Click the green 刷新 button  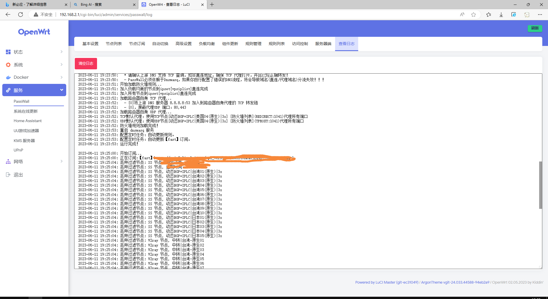(x=535, y=28)
